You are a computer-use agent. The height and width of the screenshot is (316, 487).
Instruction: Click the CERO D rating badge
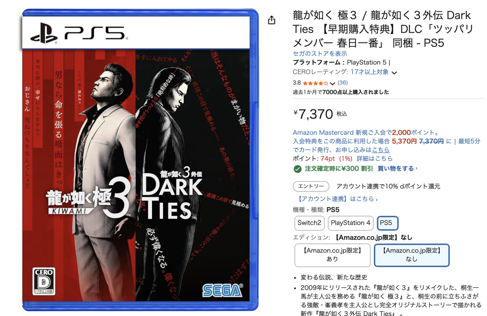[x=44, y=281]
